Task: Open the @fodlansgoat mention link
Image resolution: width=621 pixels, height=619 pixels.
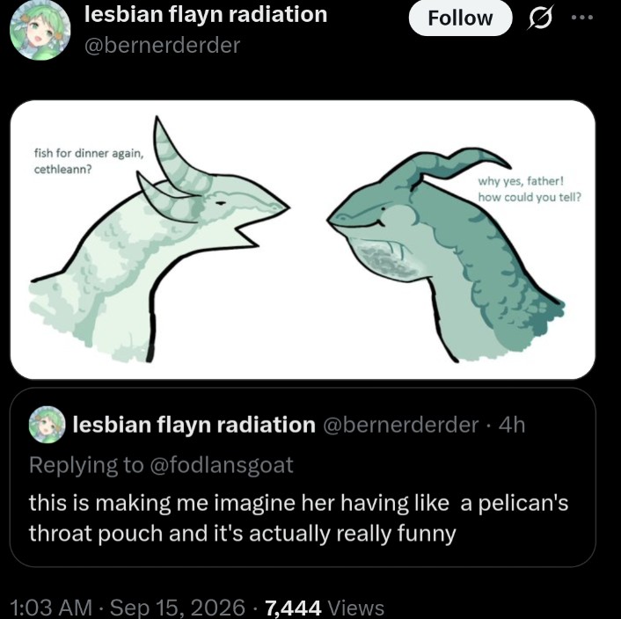Action: pyautogui.click(x=222, y=464)
